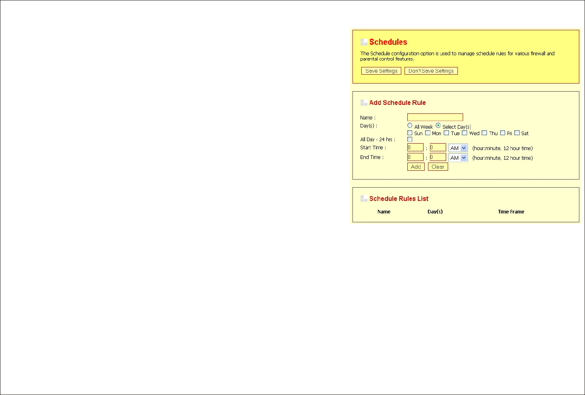Open the End Time AM/PM dropdown
This screenshot has height=395, width=585.
coord(458,158)
